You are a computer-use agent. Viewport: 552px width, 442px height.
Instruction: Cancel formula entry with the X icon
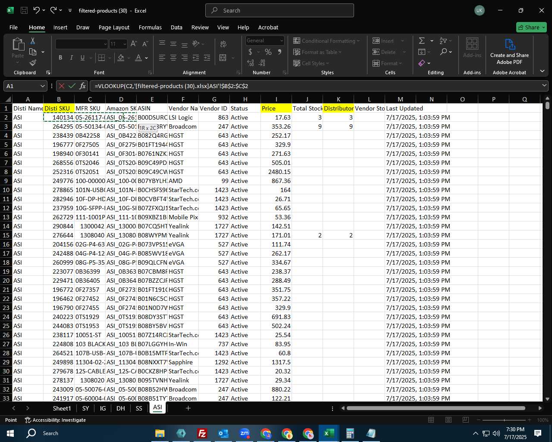(x=62, y=86)
